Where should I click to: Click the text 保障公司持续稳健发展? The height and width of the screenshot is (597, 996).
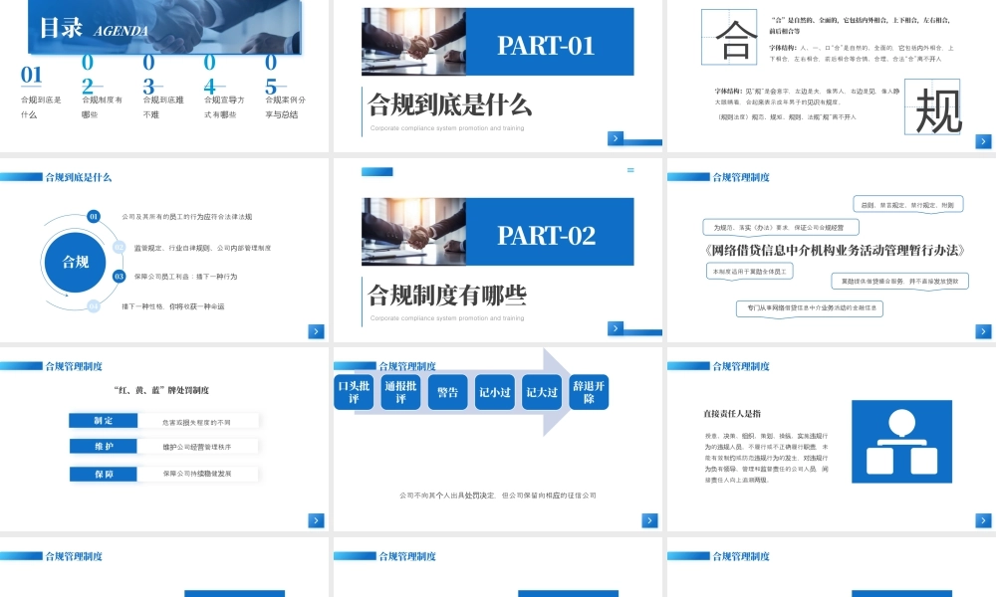pos(196,474)
